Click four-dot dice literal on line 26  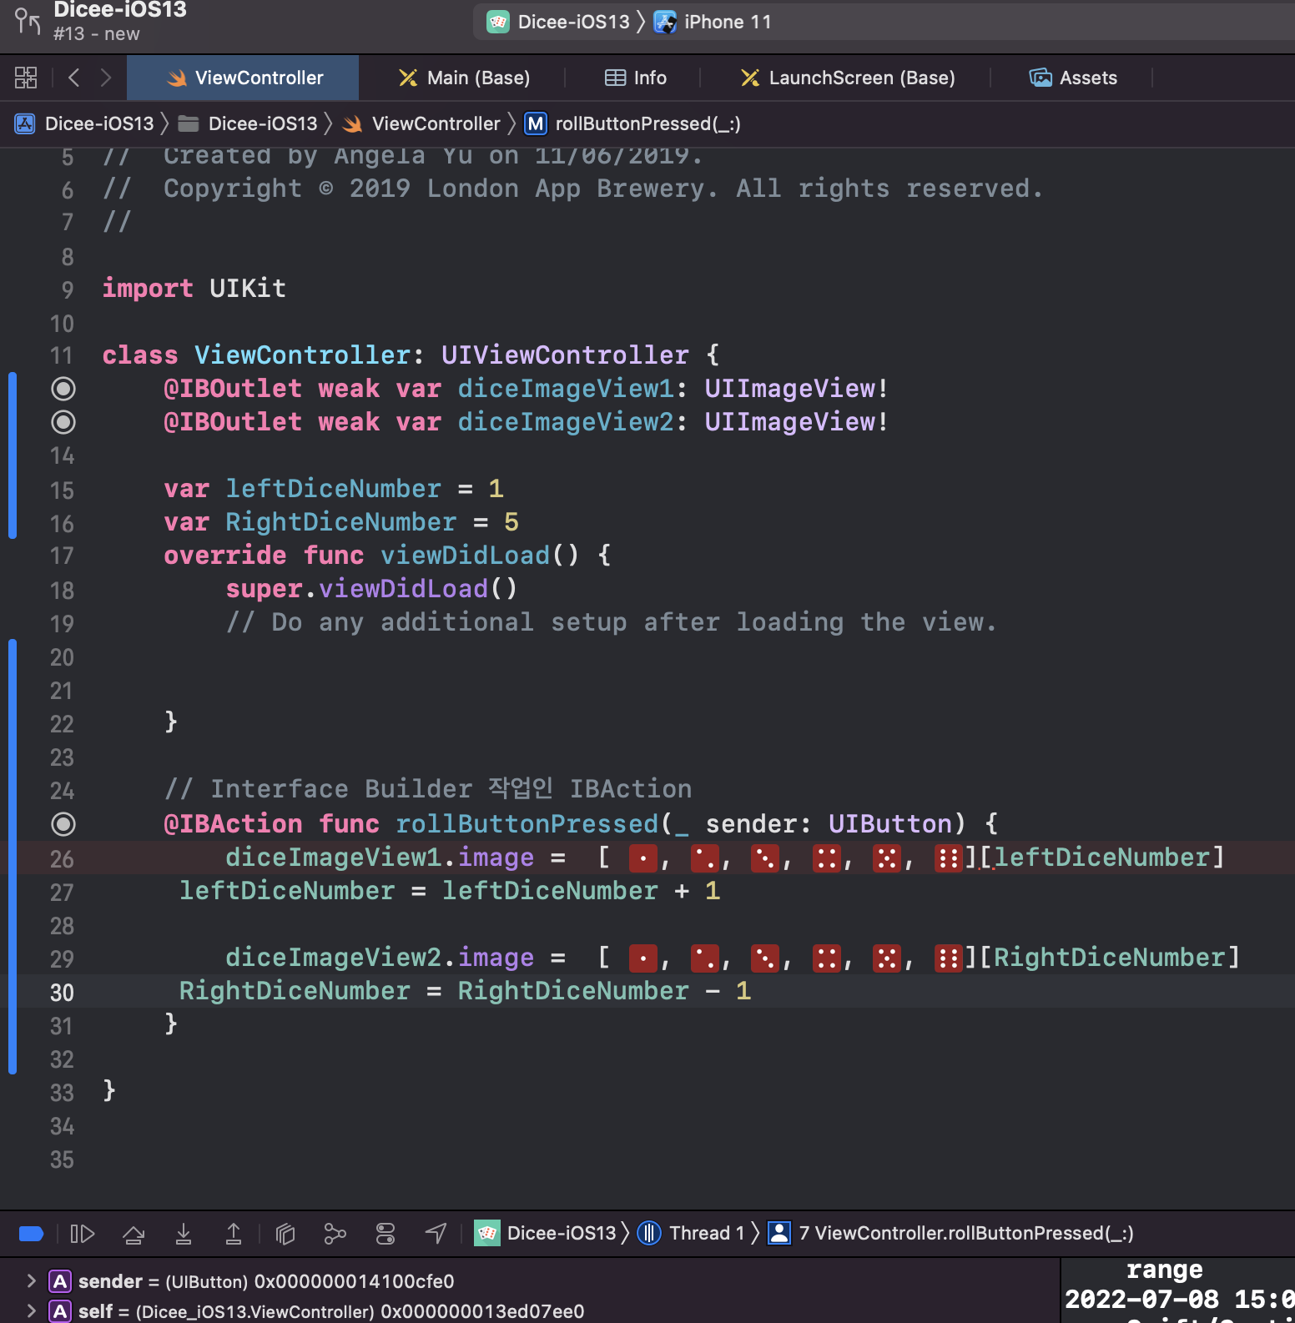point(826,858)
